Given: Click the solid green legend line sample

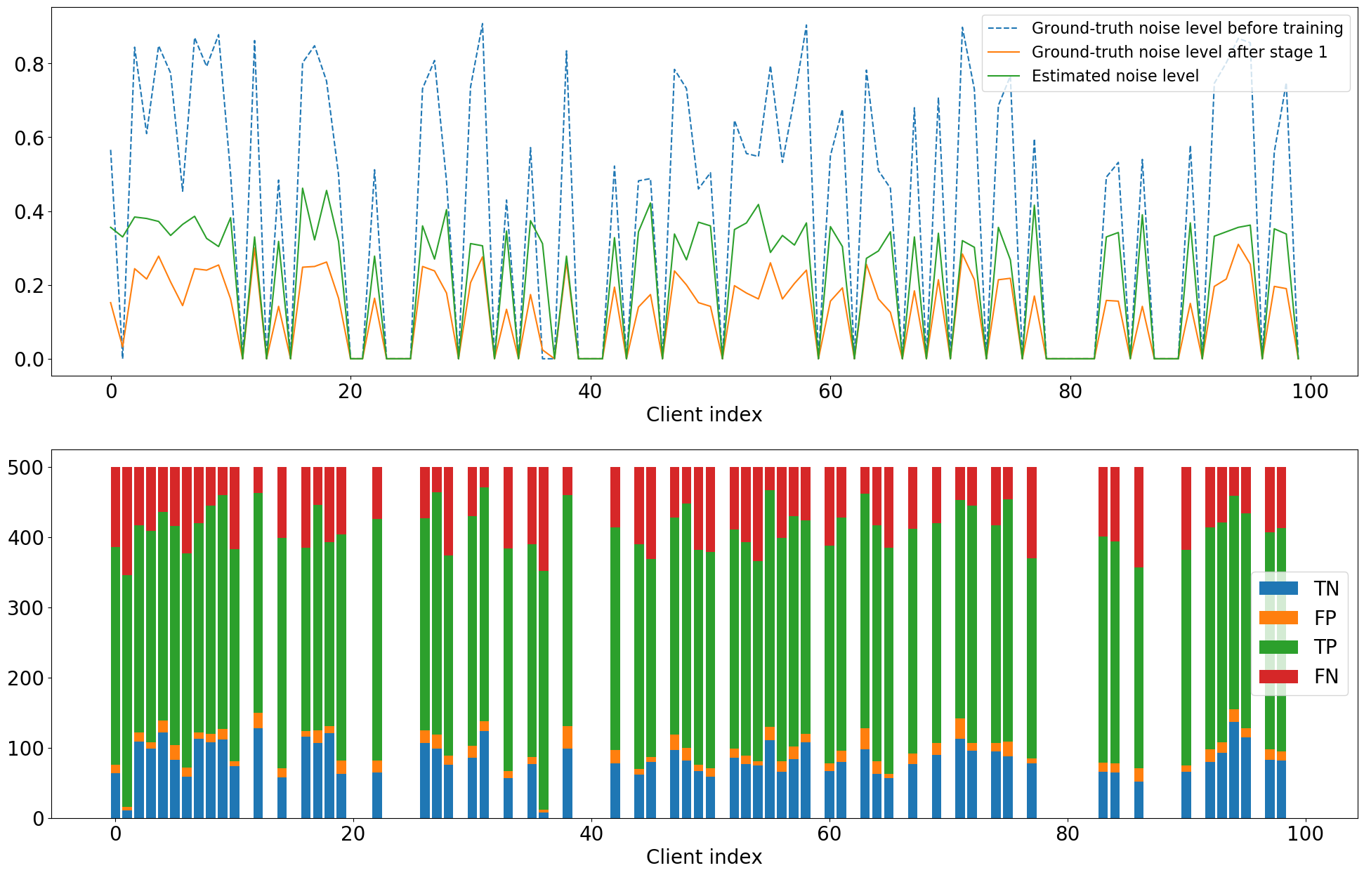Looking at the screenshot, I should 1004,76.
